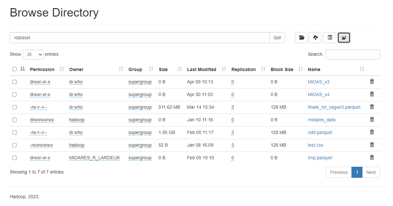
Task: Delete the MiDAS_v3 directory using trash icon
Action: [x=372, y=82]
